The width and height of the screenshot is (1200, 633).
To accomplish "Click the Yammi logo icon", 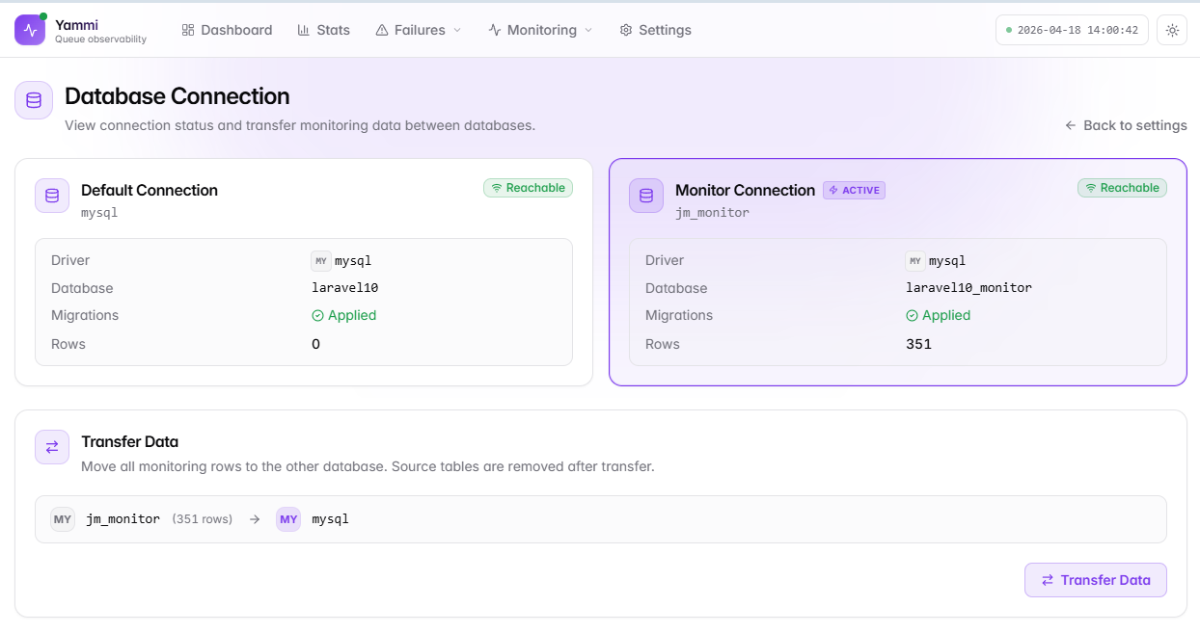I will click(x=30, y=30).
